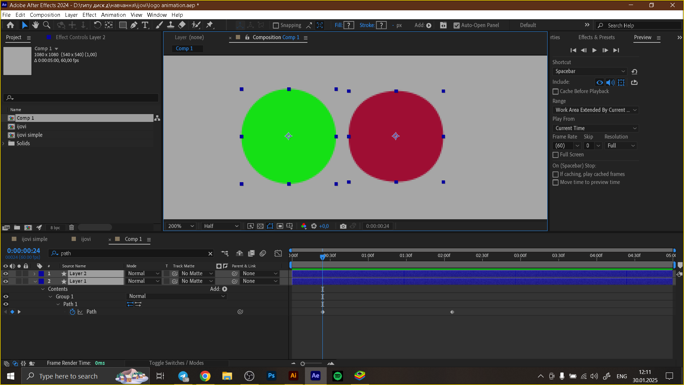Select the Pen tool
684x385 pixels.
[134, 25]
